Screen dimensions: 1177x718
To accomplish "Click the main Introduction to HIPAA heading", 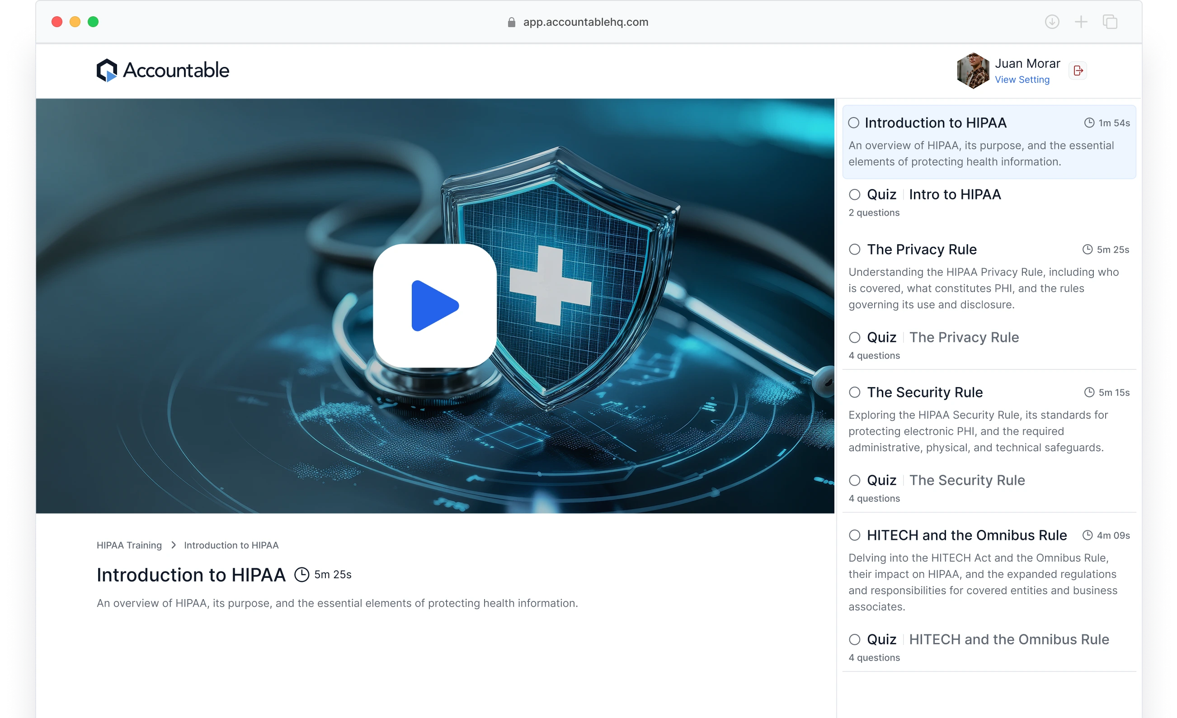I will 191,575.
